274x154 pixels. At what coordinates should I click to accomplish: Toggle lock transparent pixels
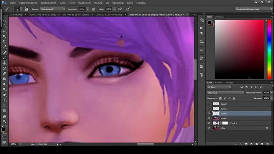tap(220, 98)
